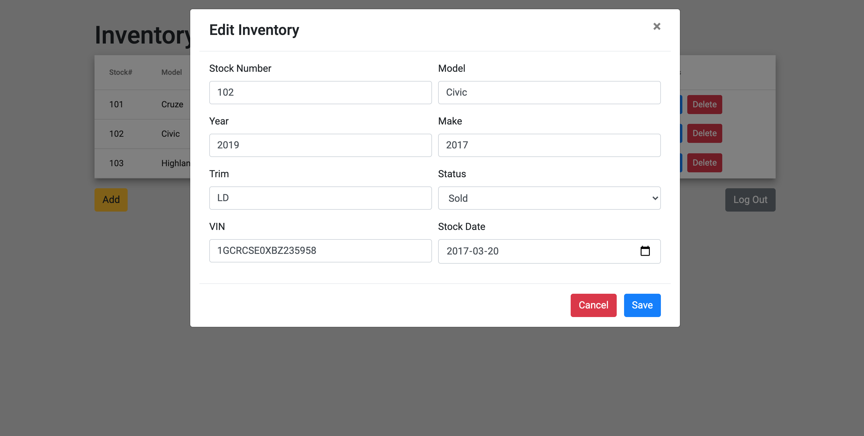Screen dimensions: 864x436
Task: Click the Stock Date label
Action: [461, 227]
